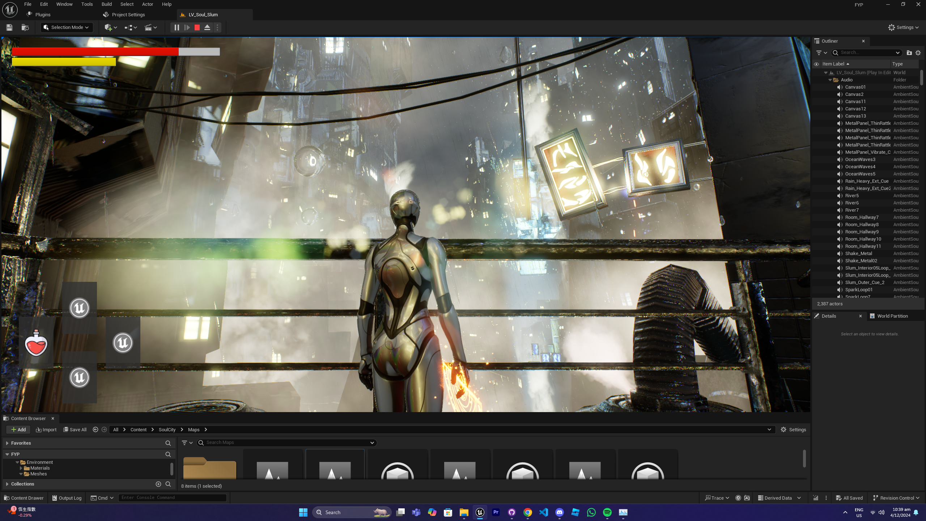Click the Save All button
This screenshot has height=521, width=926.
click(75, 430)
